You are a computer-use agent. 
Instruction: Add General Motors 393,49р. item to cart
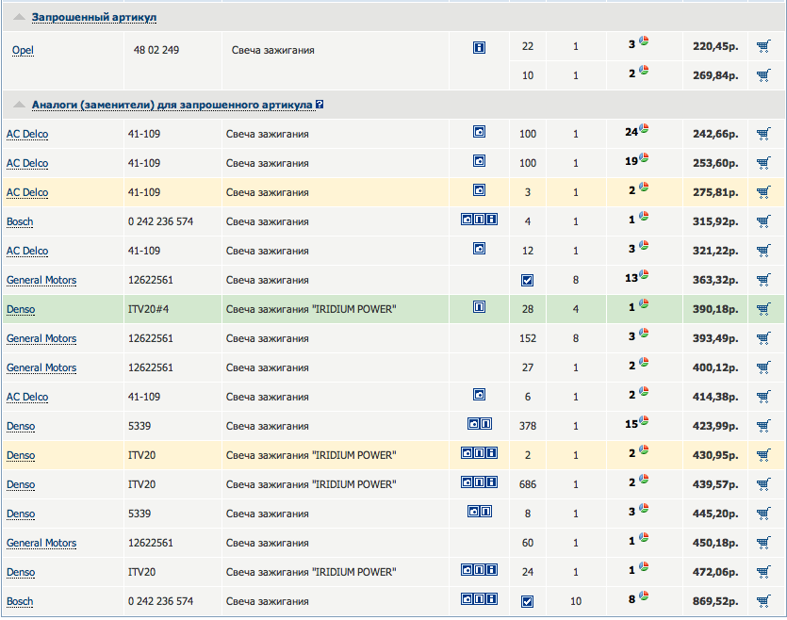pos(763,338)
